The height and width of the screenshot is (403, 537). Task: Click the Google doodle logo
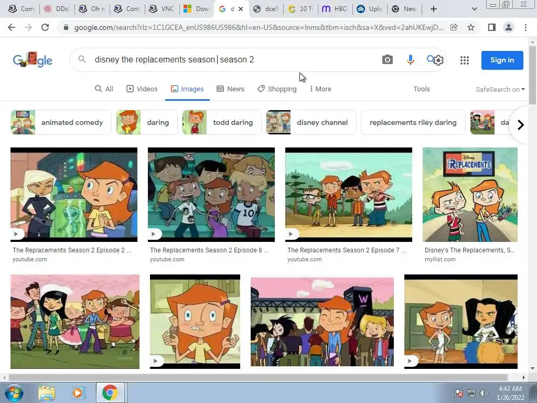[33, 60]
